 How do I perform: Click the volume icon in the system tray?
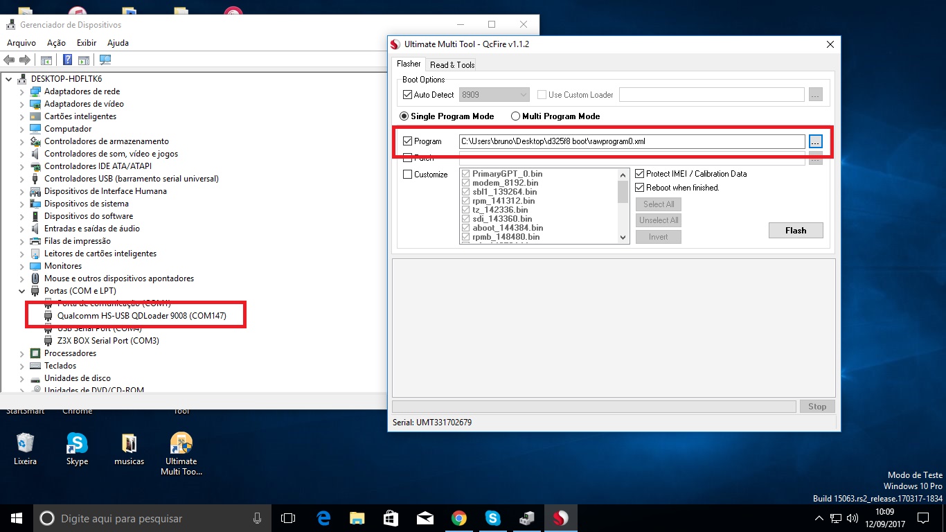853,518
